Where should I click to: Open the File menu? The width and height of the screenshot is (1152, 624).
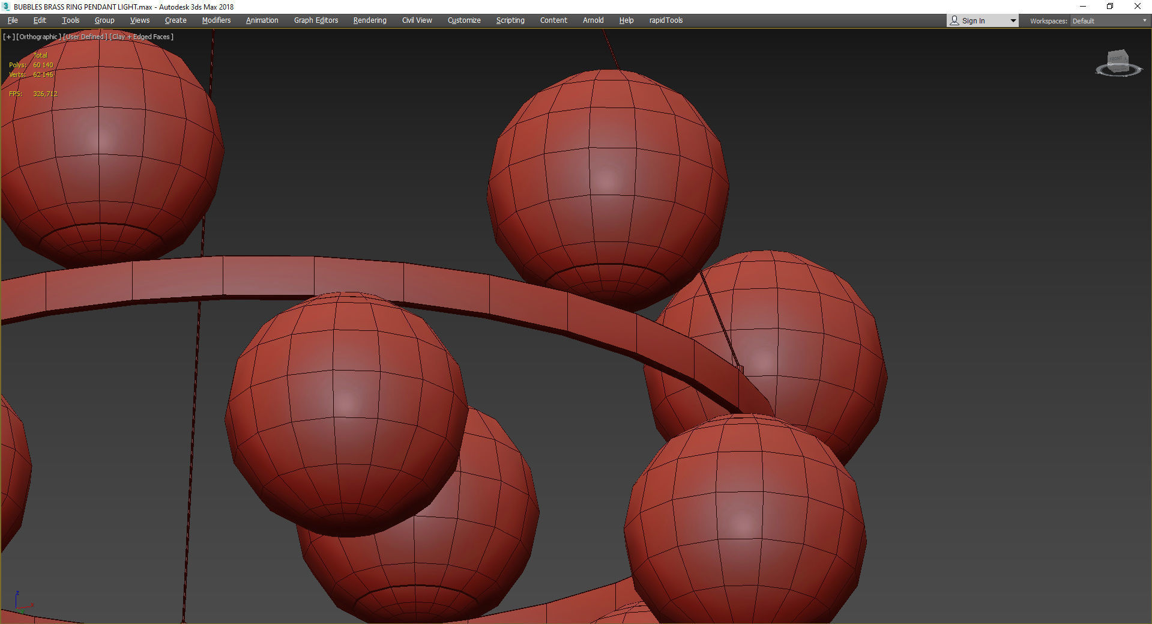(x=13, y=20)
